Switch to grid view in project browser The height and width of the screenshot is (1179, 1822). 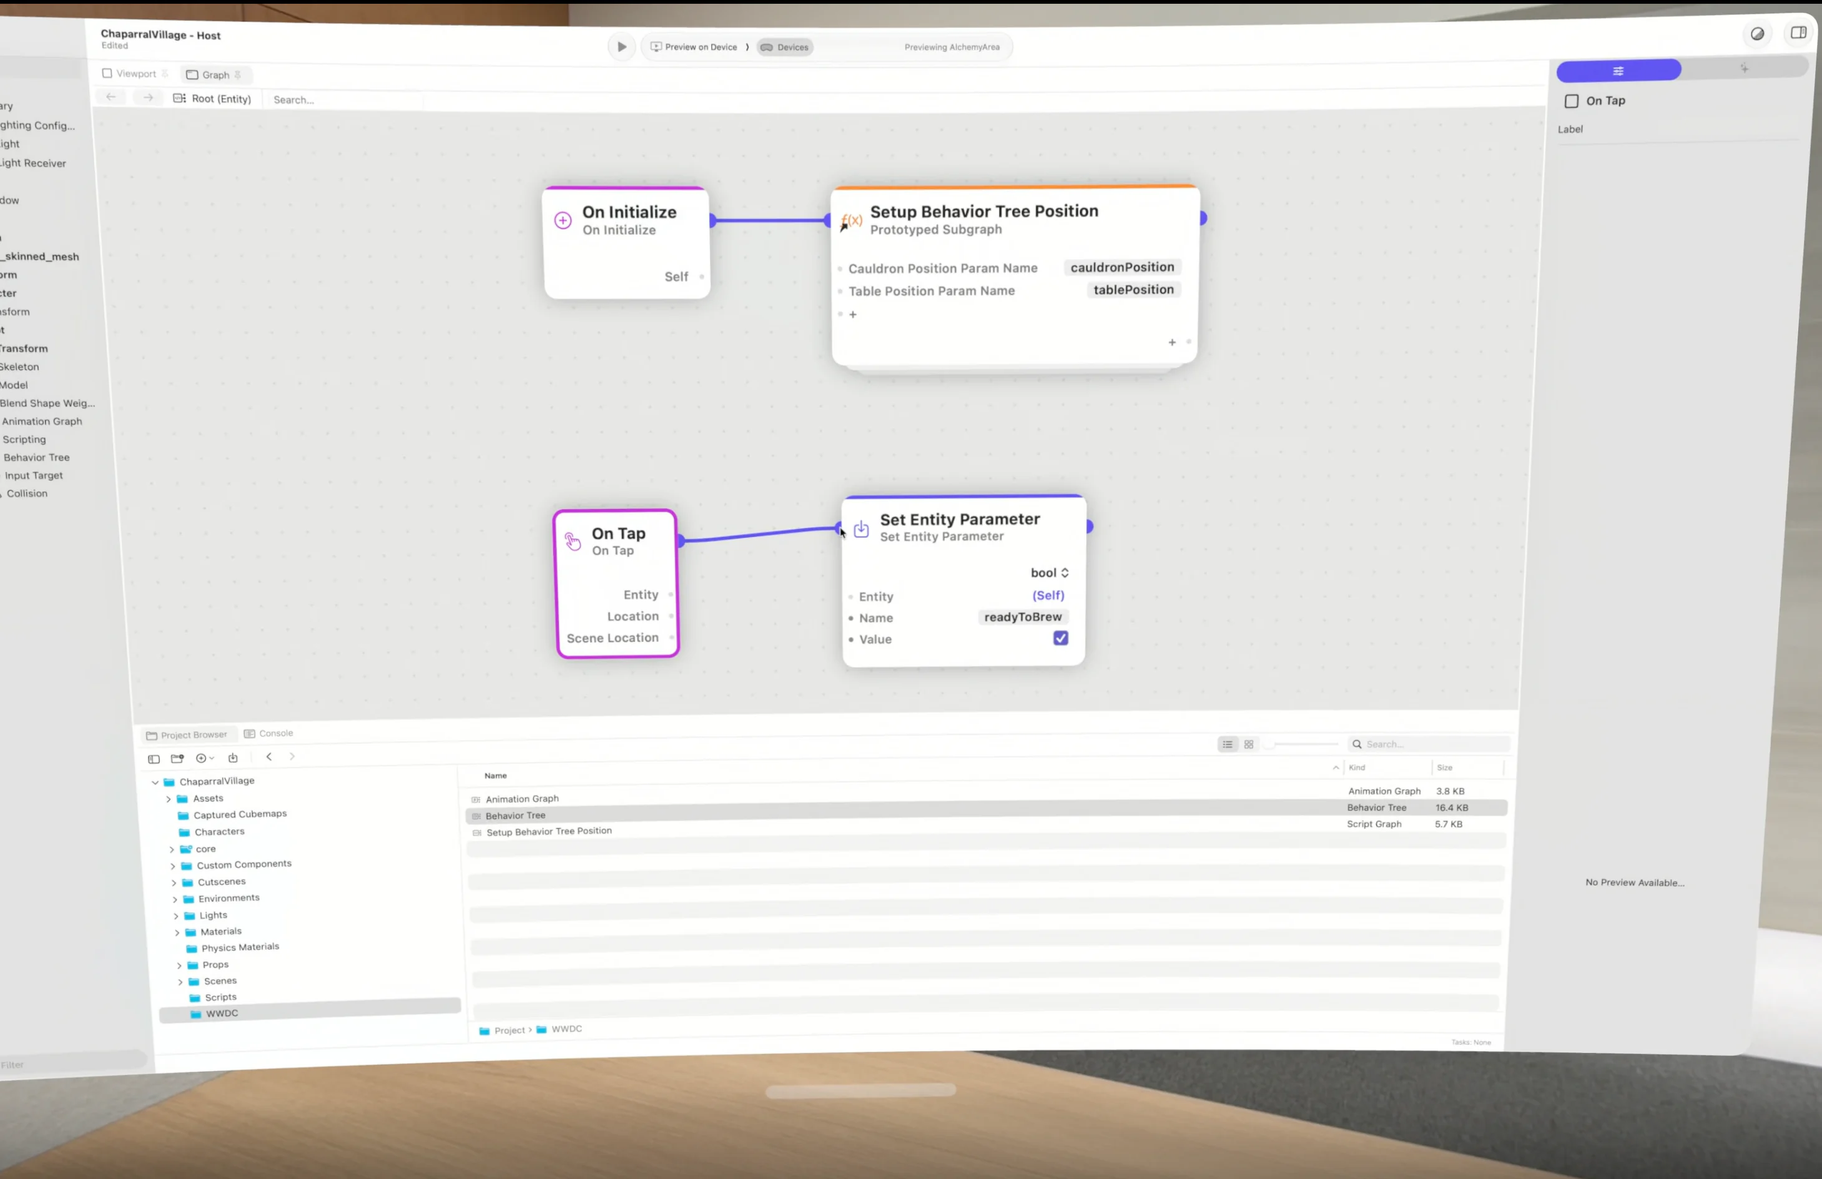click(1249, 744)
